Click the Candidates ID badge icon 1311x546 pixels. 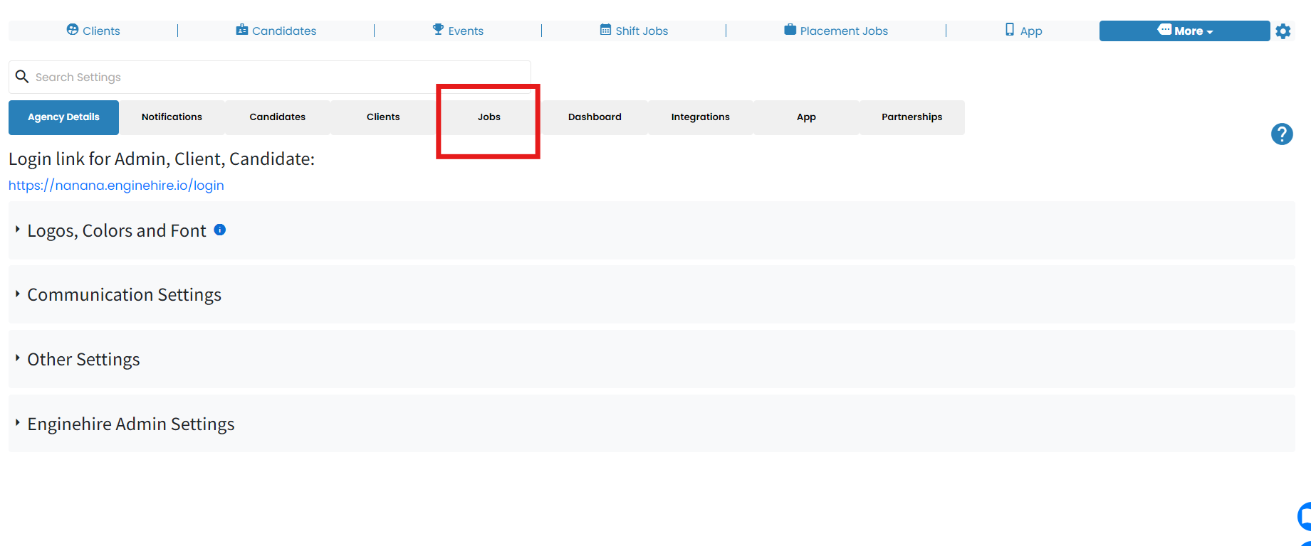coord(242,30)
